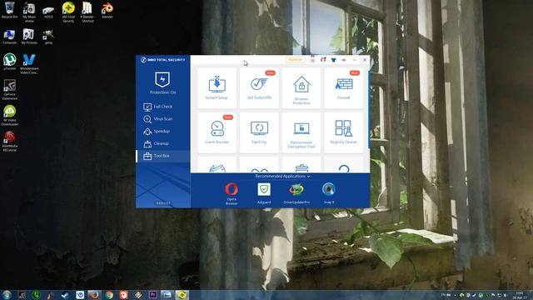Screen dimensions: 533x300
Task: Select the Recycle Bin desktop icon
Action: [x=9, y=10]
